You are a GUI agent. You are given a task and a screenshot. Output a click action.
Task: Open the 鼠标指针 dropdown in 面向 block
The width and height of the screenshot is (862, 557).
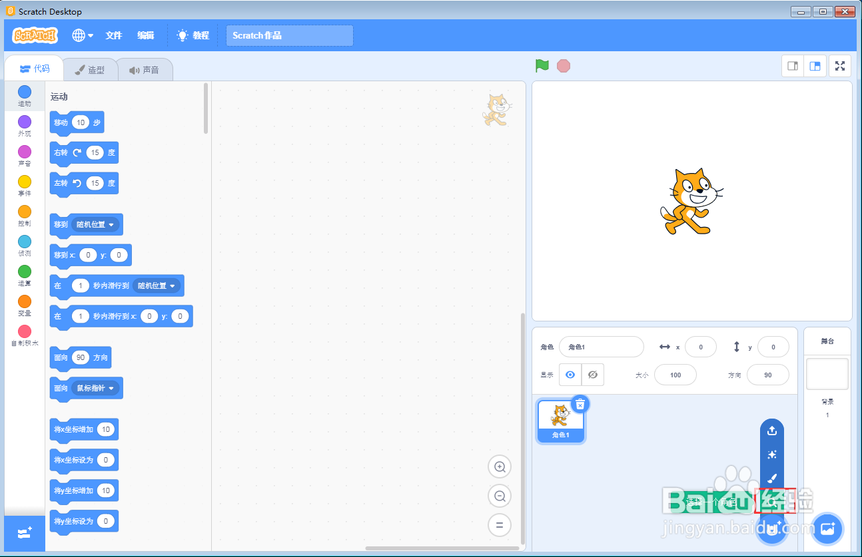click(97, 387)
